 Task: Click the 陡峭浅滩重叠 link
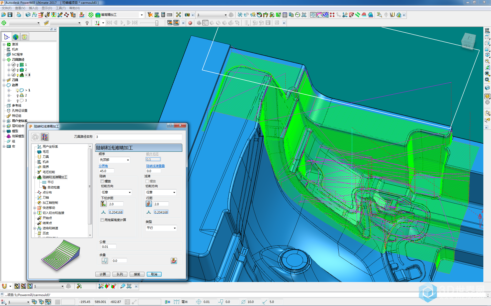point(155,166)
